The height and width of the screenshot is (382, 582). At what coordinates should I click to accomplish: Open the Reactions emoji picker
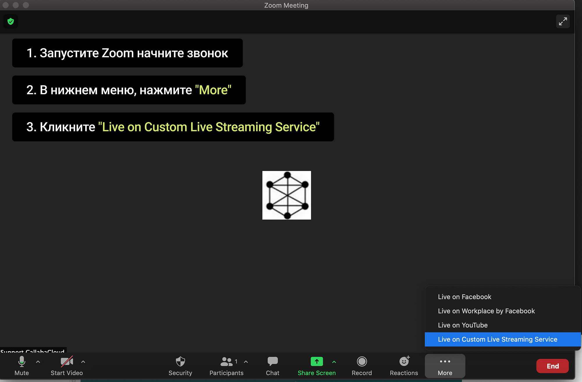404,366
